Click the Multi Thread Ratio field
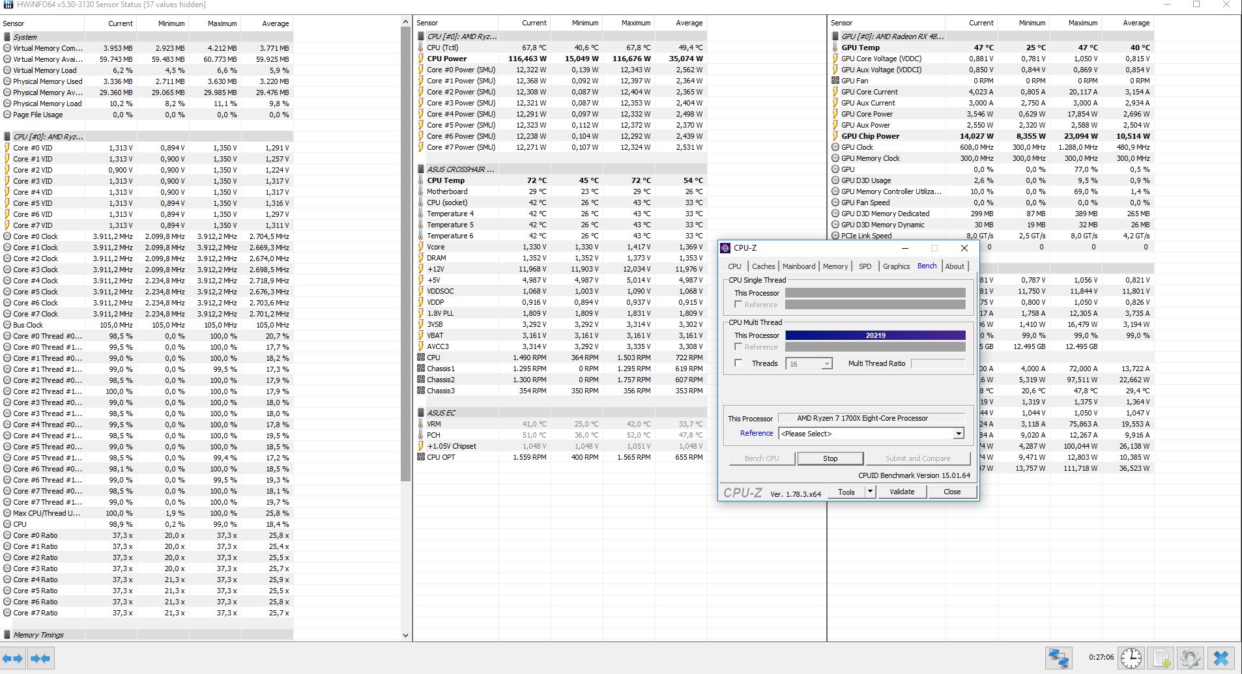 (x=938, y=363)
